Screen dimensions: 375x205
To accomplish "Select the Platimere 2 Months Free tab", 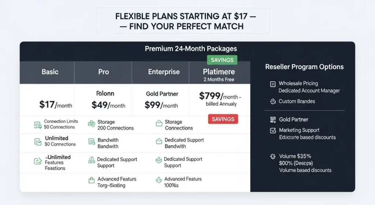I will point(219,74).
